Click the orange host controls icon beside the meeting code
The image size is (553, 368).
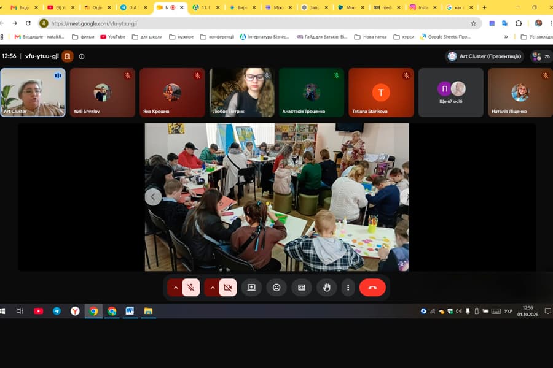[x=68, y=56]
